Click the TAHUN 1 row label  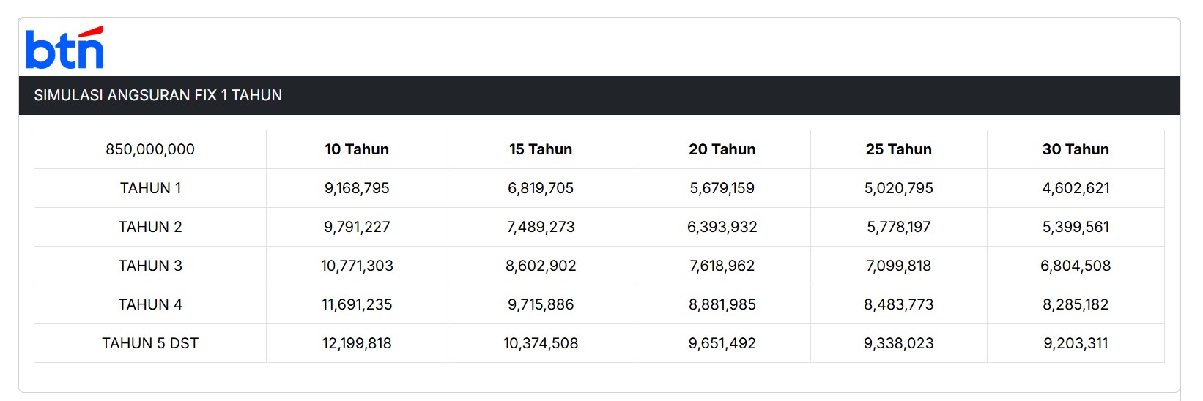150,188
